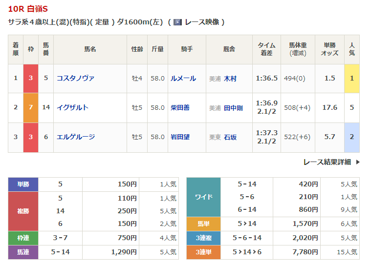Screen dimensions: 371x265
Task: Open レース結果詳細 race result details
Action: click(x=327, y=162)
